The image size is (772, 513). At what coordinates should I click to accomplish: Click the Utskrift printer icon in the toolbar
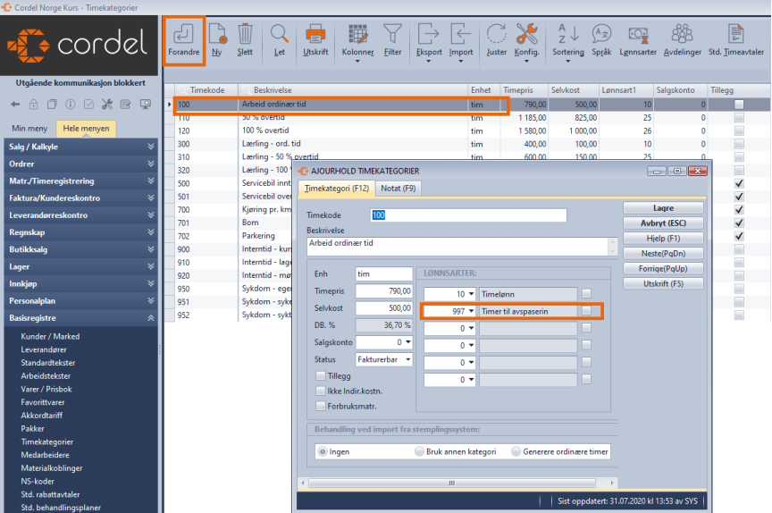(x=315, y=34)
